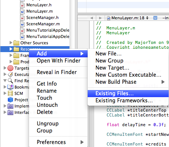The image size is (169, 147).
Task: Go back in editor history arrow
Action: [x=92, y=18]
